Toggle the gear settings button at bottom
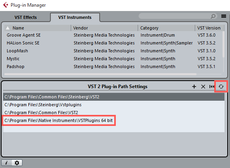This screenshot has width=230, height=168. pos(17,163)
